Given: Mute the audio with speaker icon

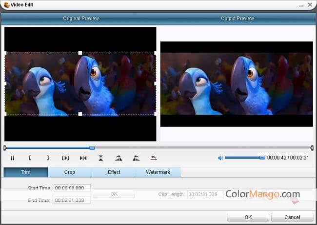Looking at the screenshot, I should 220,158.
